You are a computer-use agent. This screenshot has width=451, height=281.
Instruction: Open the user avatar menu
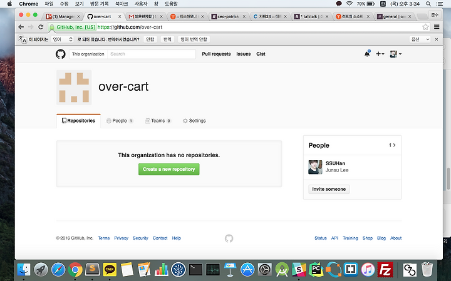pyautogui.click(x=395, y=54)
